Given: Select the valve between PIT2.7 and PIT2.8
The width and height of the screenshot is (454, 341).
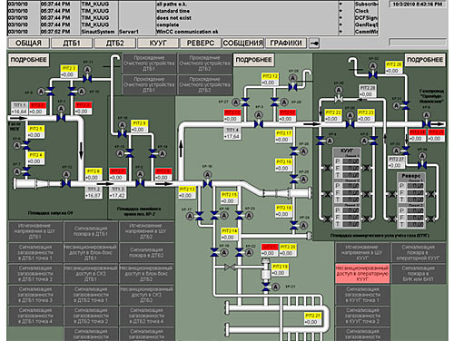Looking at the screenshot, I should (140, 183).
